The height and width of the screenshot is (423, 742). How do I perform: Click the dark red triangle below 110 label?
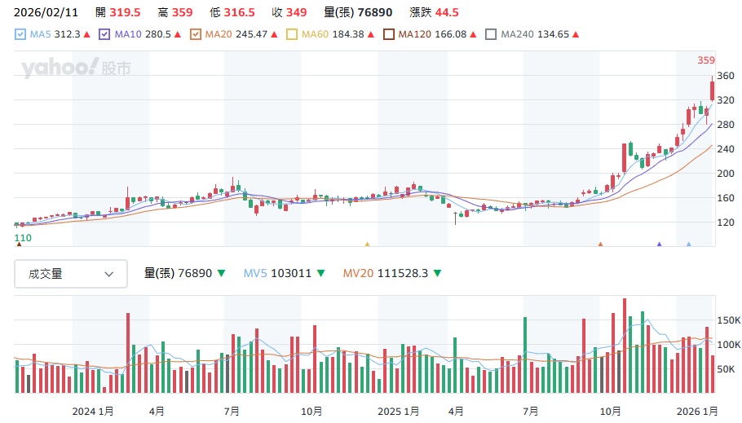[x=19, y=244]
